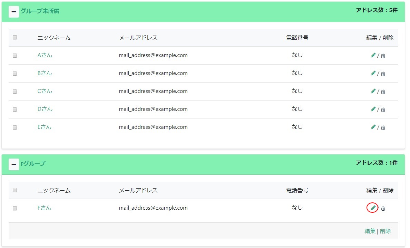Image resolution: width=410 pixels, height=248 pixels.
Task: Collapse the グループ未所属 section
Action: coord(13,12)
